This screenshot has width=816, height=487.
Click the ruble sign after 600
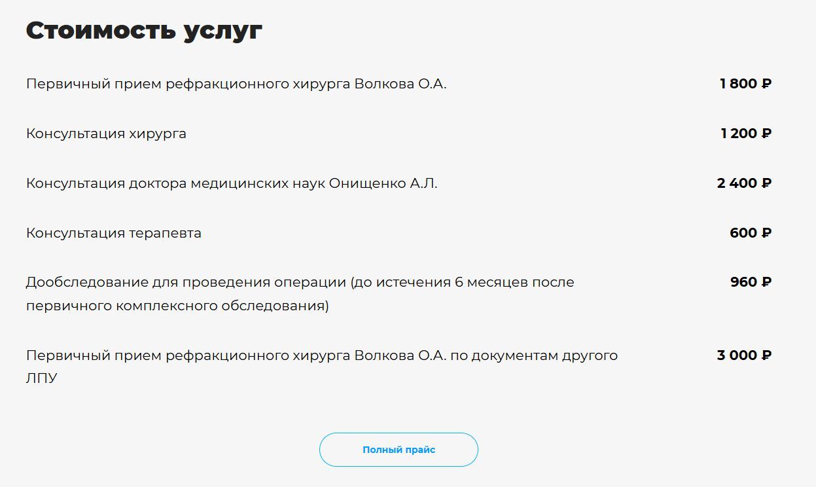pos(766,233)
